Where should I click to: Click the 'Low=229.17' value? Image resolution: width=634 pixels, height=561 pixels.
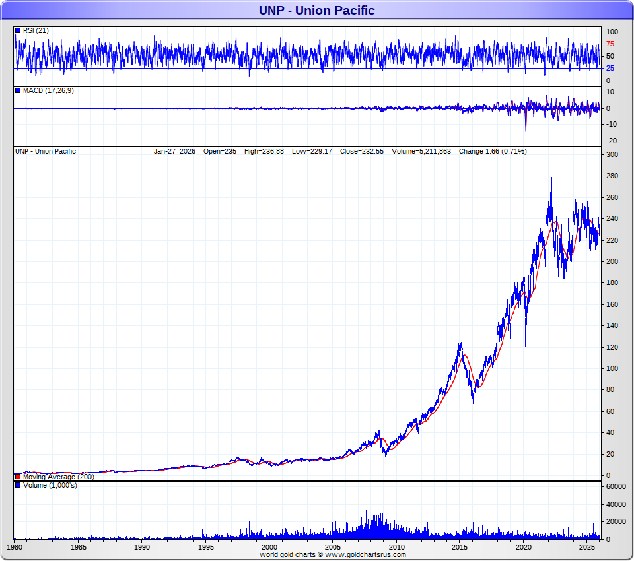tap(312, 152)
